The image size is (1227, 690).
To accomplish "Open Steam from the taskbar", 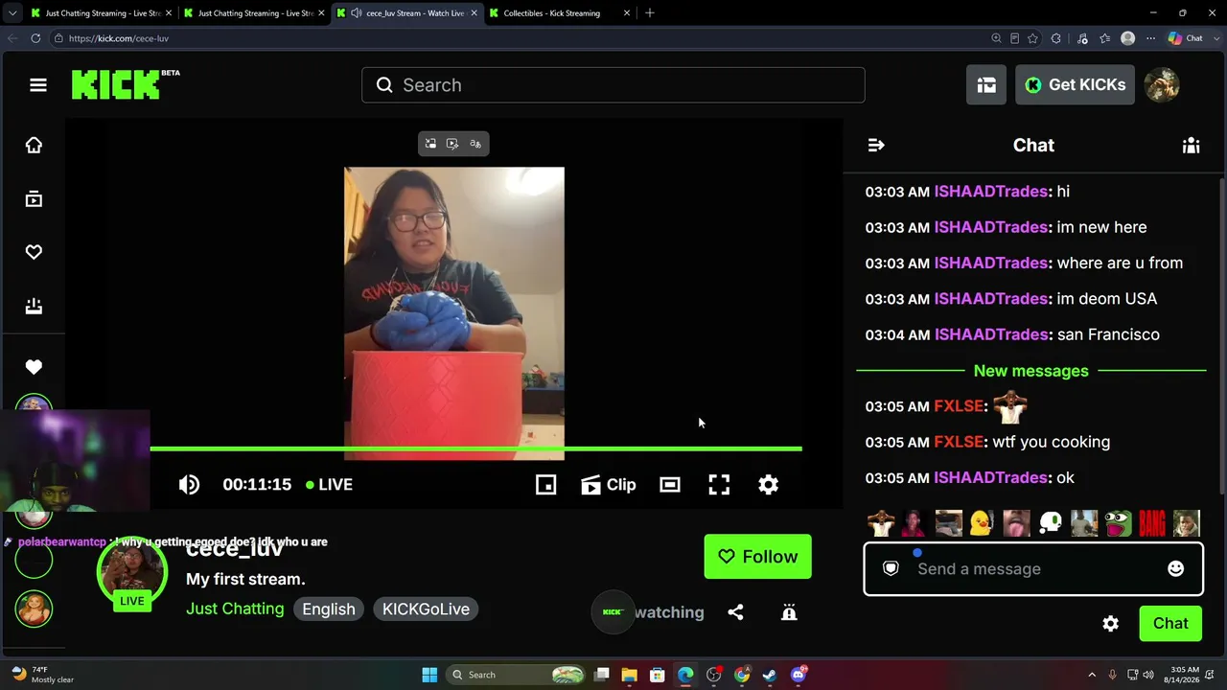I will coord(769,675).
